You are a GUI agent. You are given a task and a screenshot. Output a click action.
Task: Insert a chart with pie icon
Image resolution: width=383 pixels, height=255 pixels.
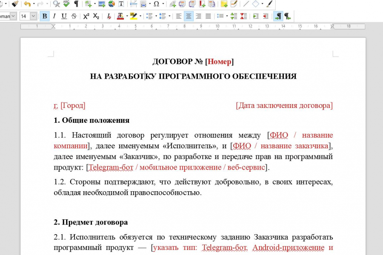point(111,4)
